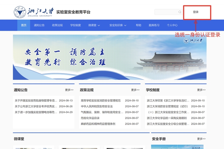Open 中华人民共和国生物安全法 policy link
Image resolution: width=224 pixels, height=149 pixels.
97,106
